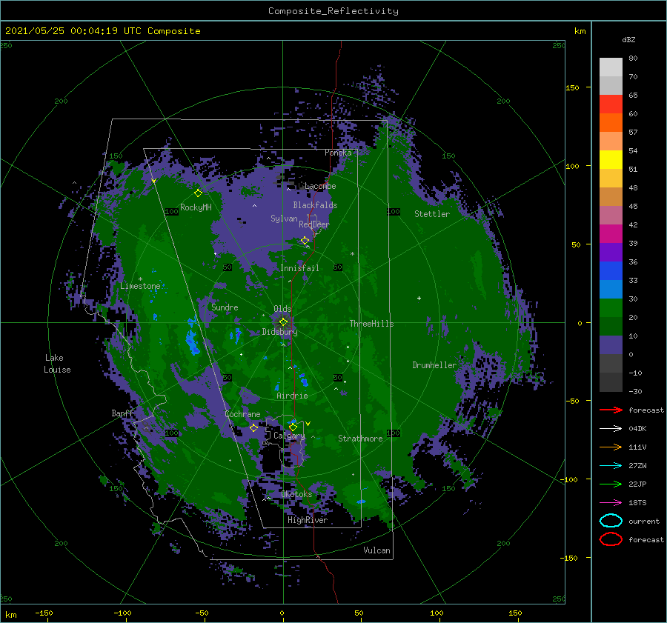Viewport: 667px width, 623px height.
Task: Click the ThreeHills label
Action: (371, 324)
